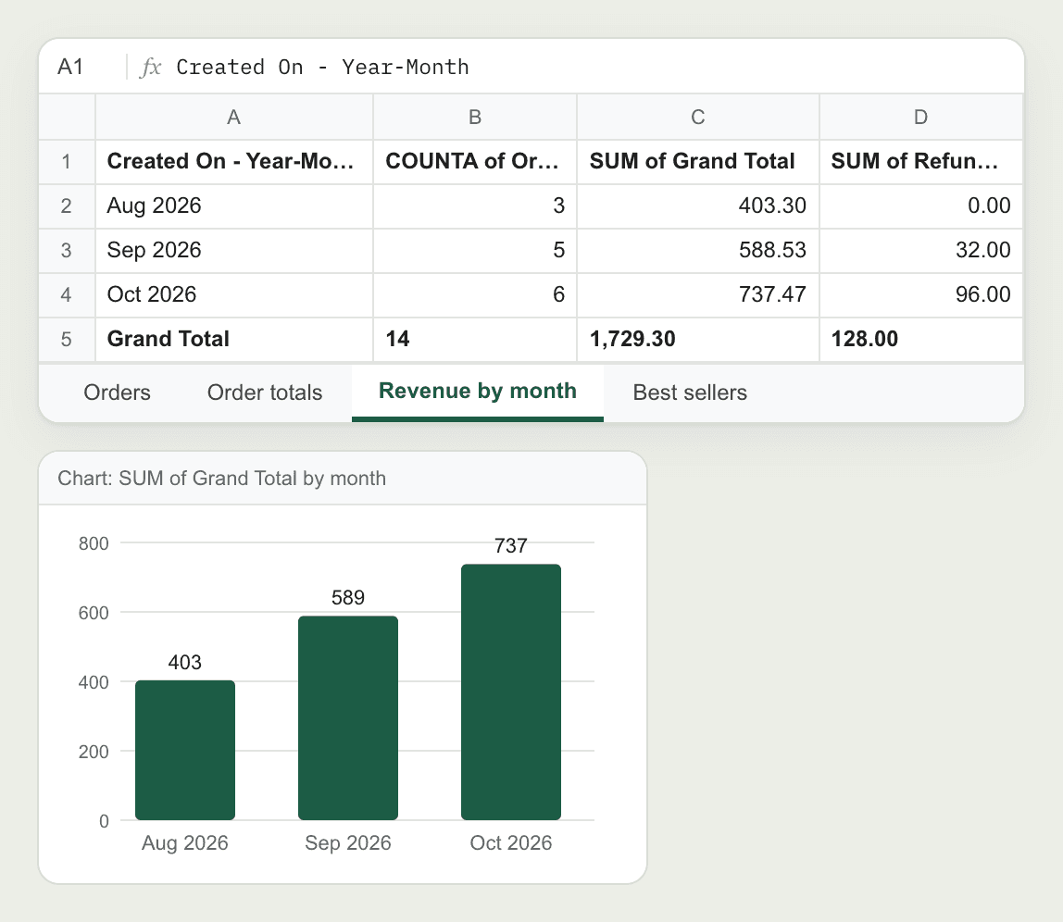
Task: Select the Revenue by month tab
Action: pos(477,392)
